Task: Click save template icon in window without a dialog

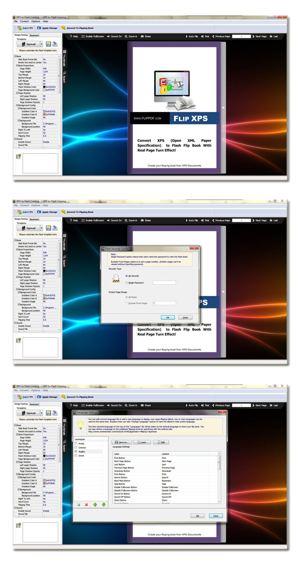Action: 49,44
